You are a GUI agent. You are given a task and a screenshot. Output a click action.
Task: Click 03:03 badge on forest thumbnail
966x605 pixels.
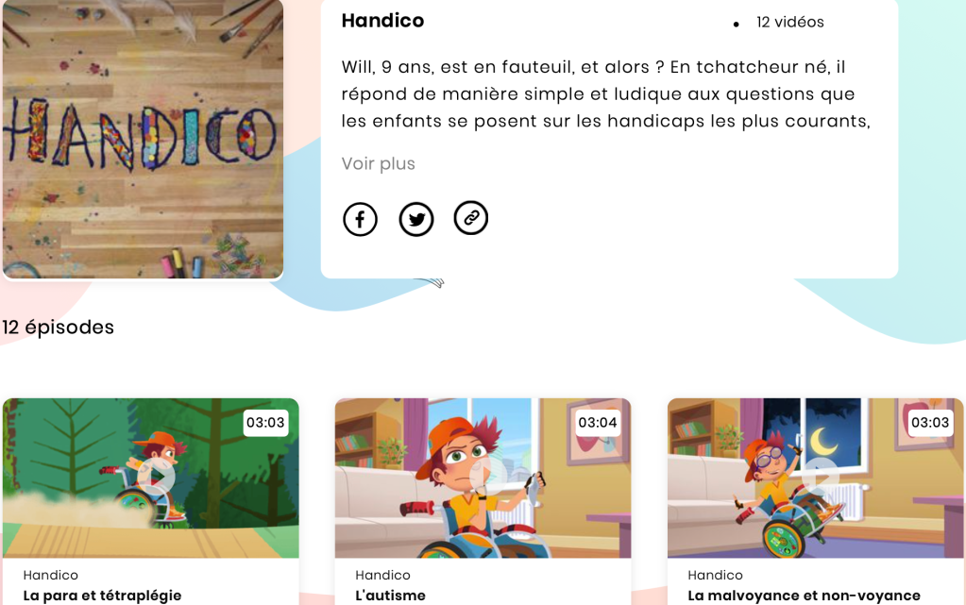(265, 423)
